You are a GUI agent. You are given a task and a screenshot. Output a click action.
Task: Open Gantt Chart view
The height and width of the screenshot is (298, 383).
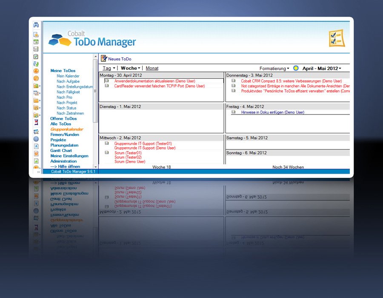pos(61,150)
